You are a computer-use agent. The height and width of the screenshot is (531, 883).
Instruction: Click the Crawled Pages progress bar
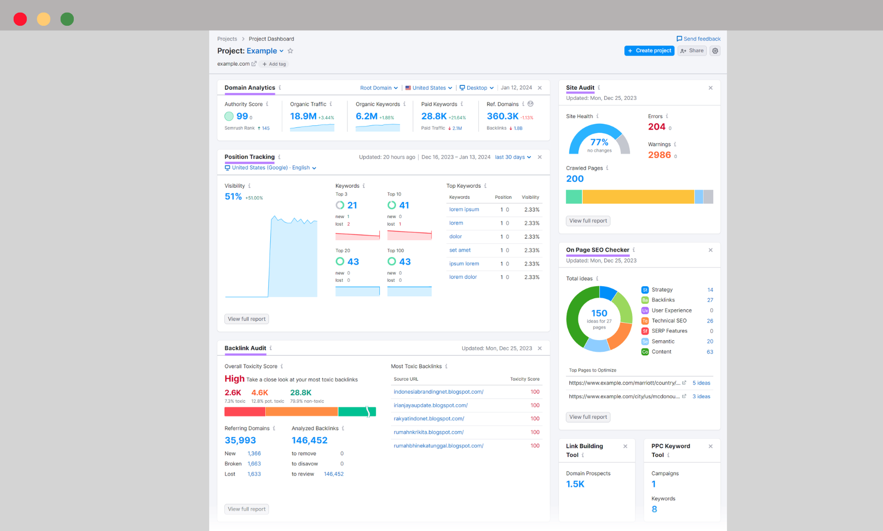(x=640, y=196)
